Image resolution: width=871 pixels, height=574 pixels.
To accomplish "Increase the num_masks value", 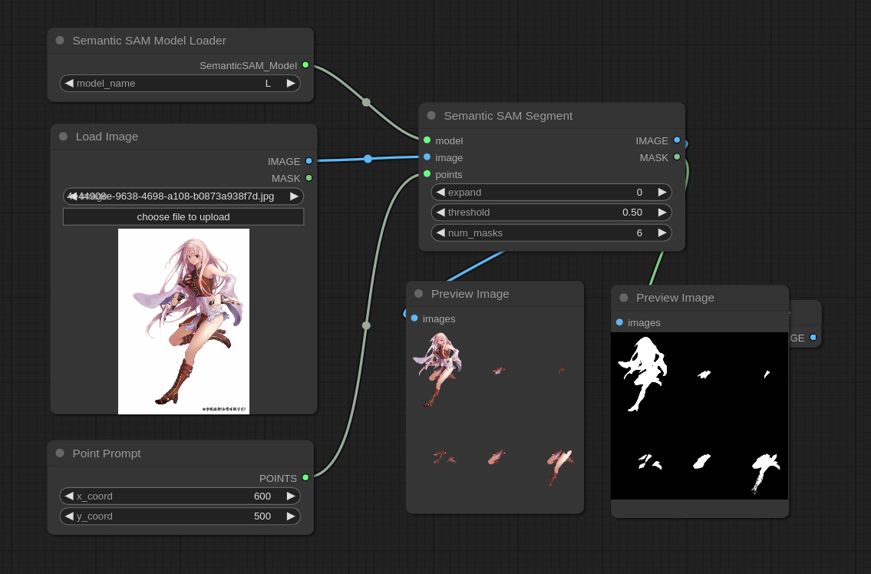I will pyautogui.click(x=662, y=233).
